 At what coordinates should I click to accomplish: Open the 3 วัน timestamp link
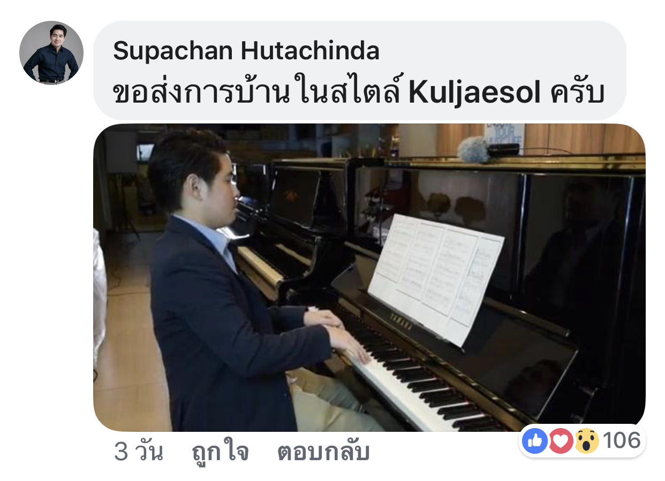[x=138, y=453]
